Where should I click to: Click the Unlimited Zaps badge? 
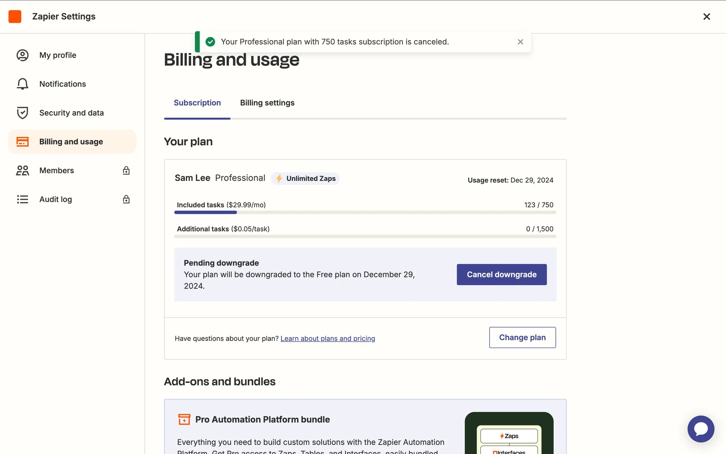pos(305,178)
